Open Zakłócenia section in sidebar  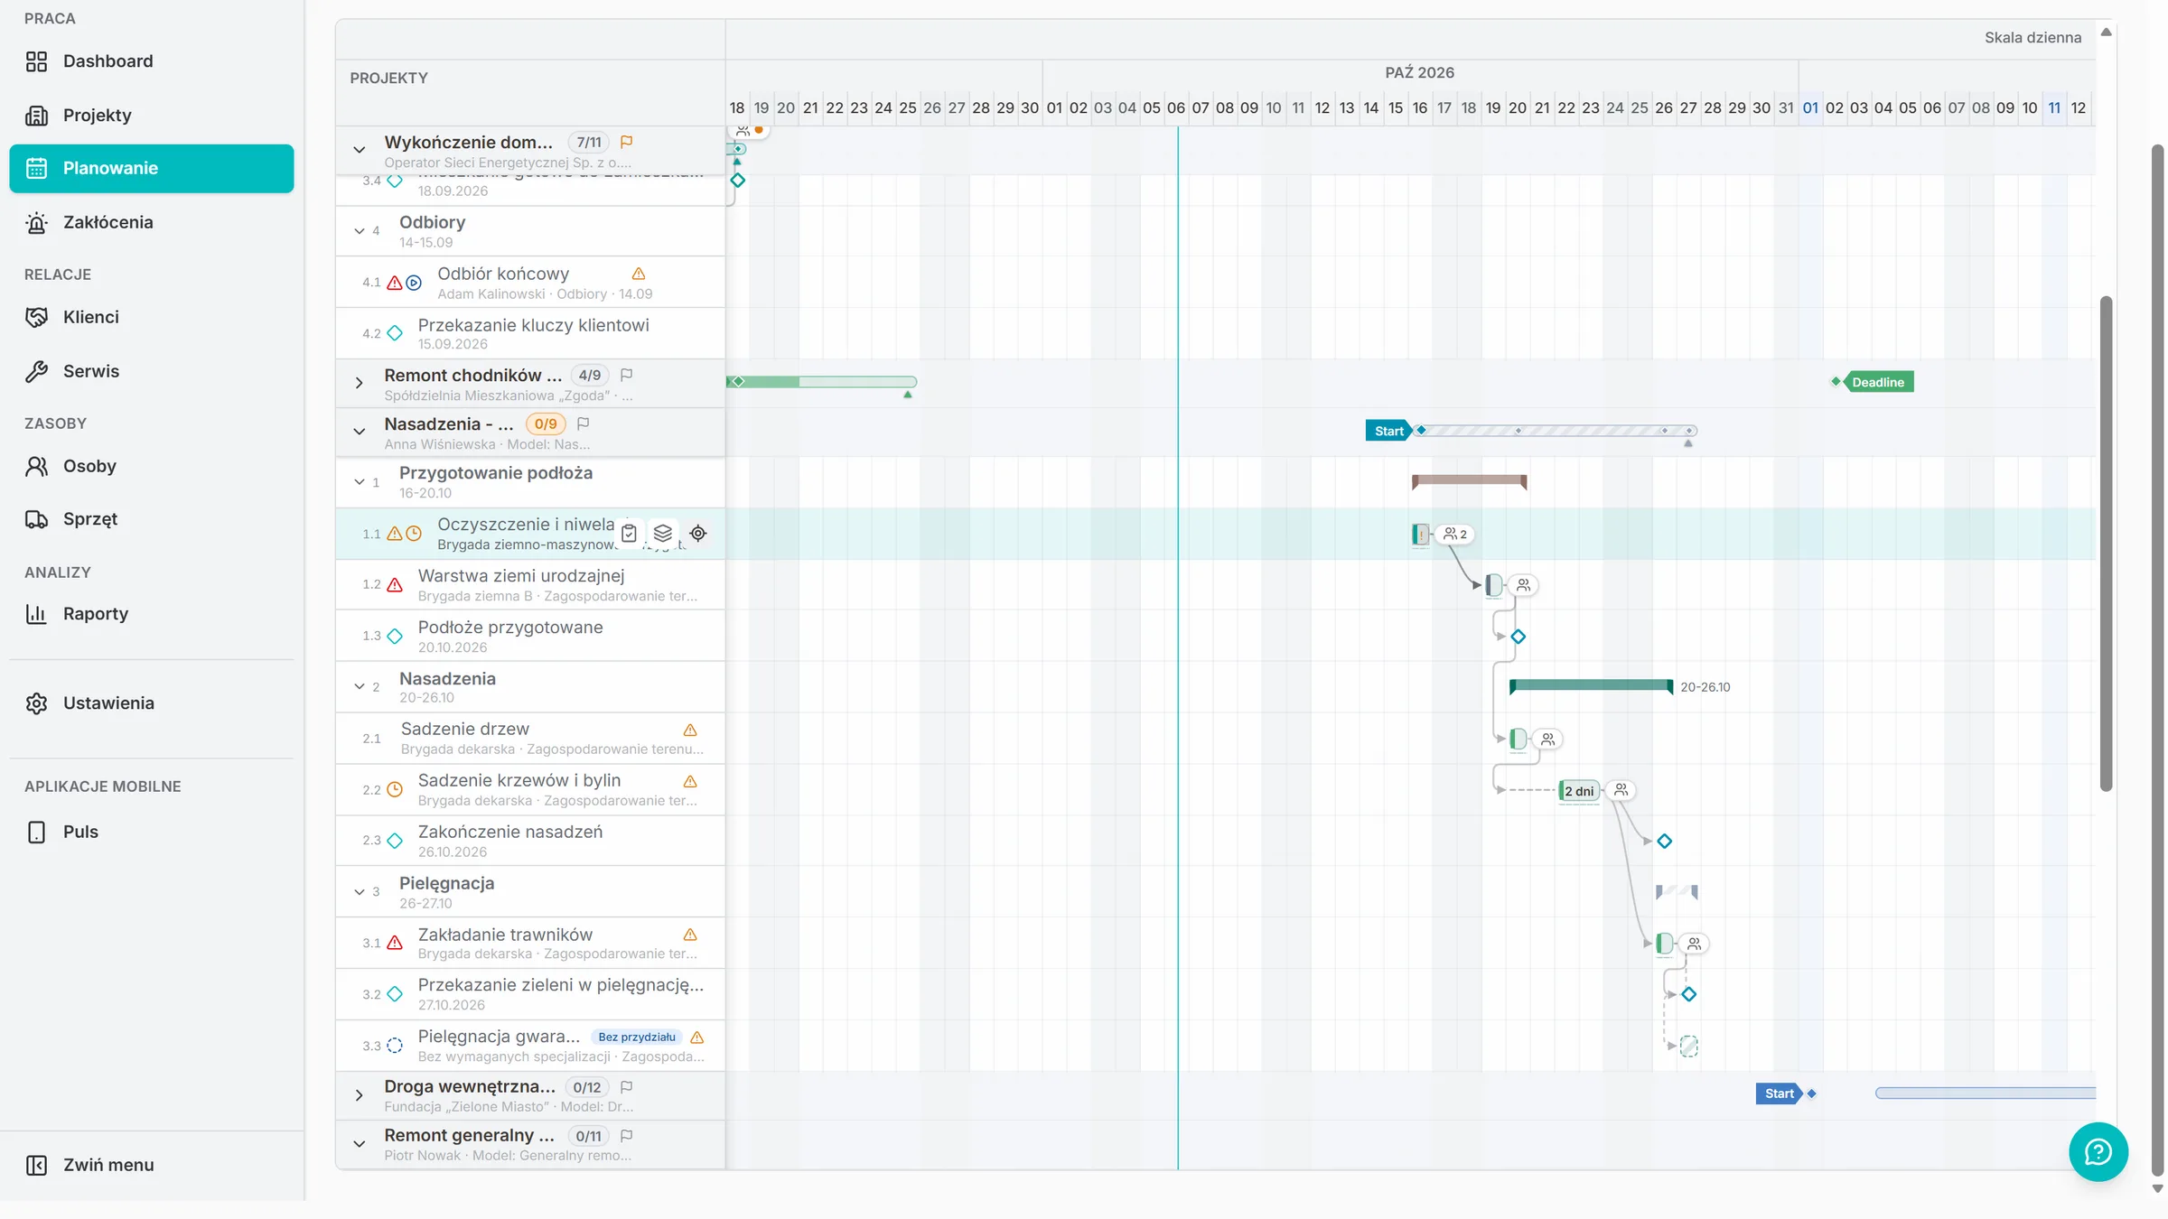tap(151, 222)
